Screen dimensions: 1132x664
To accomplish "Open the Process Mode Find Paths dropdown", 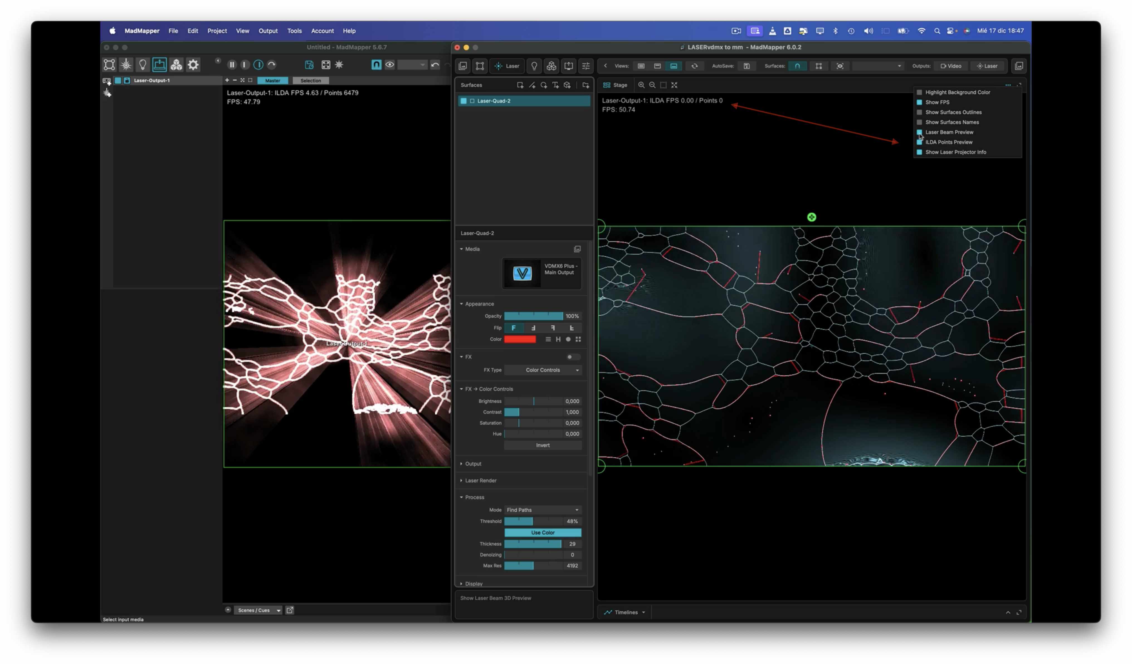I will coord(543,510).
